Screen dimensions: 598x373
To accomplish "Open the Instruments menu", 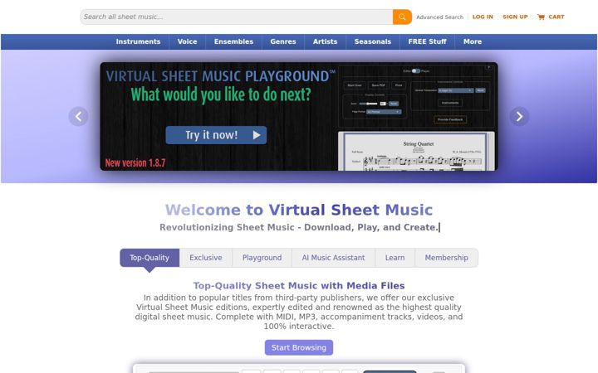I will tap(138, 41).
